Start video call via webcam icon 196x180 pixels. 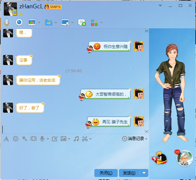(19, 23)
